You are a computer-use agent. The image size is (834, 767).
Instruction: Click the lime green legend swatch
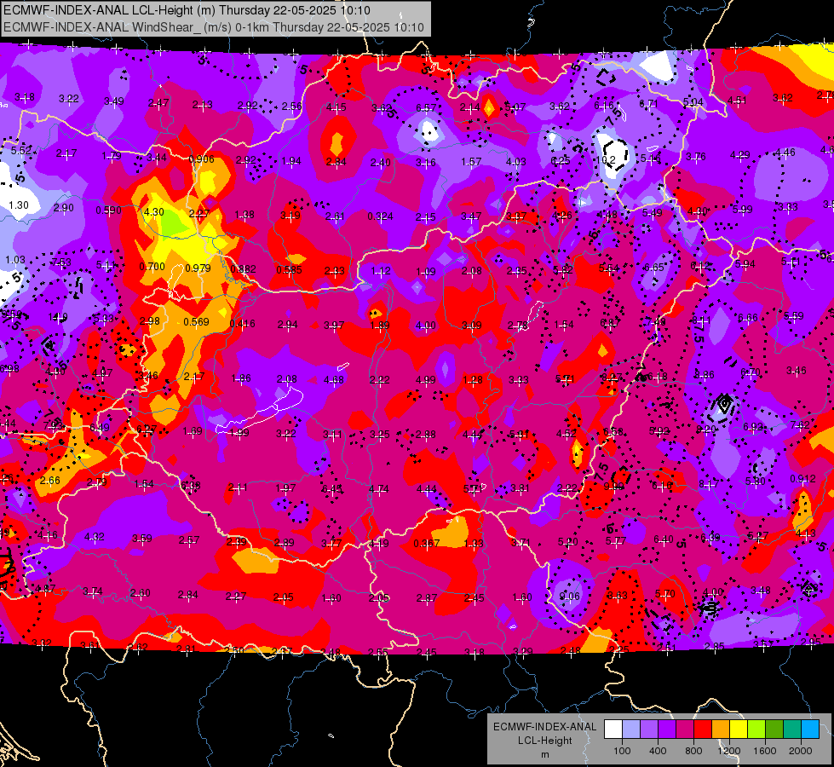pos(756,730)
